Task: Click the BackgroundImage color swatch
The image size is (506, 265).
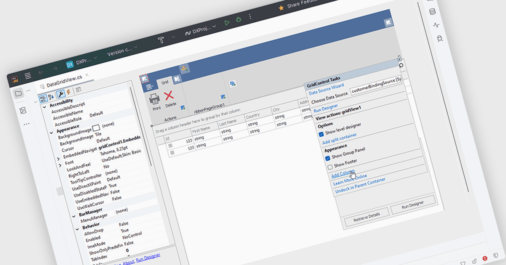Action: (95, 127)
